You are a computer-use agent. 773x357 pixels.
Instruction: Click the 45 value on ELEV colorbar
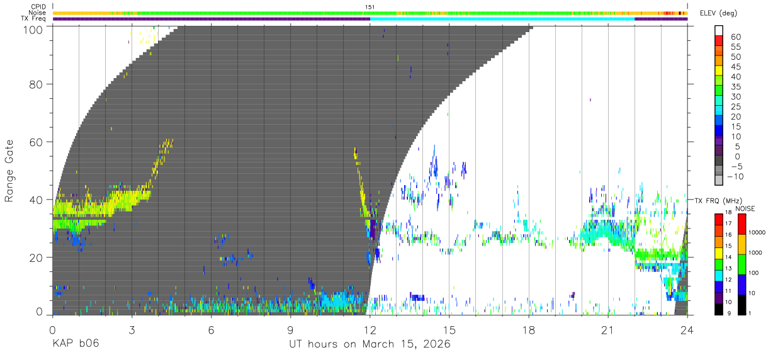(x=737, y=67)
